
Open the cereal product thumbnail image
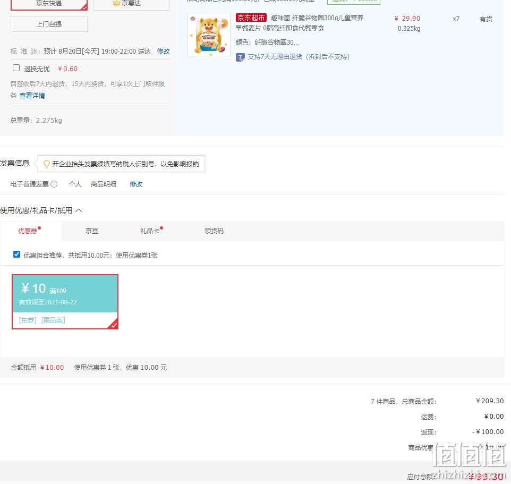[x=209, y=35]
